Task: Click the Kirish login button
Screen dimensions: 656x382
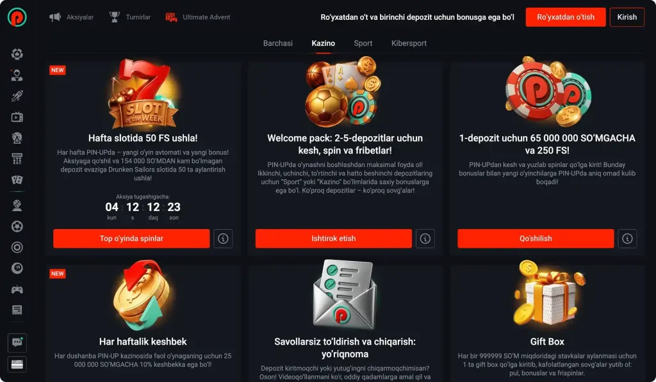Action: 627,17
